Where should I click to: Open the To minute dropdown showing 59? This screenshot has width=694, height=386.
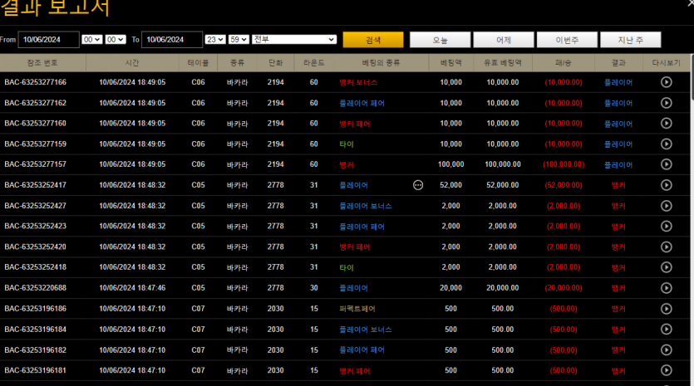pyautogui.click(x=239, y=40)
